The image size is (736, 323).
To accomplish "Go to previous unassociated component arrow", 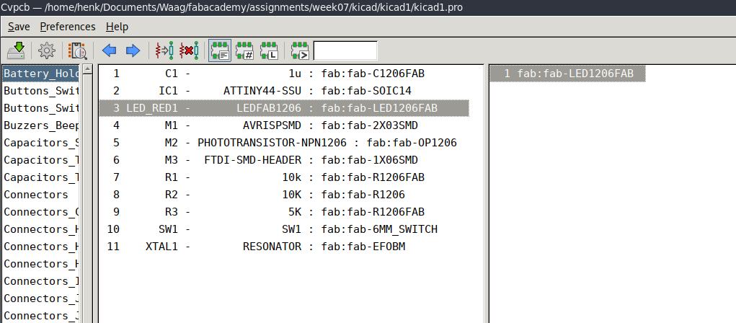I will click(x=110, y=50).
